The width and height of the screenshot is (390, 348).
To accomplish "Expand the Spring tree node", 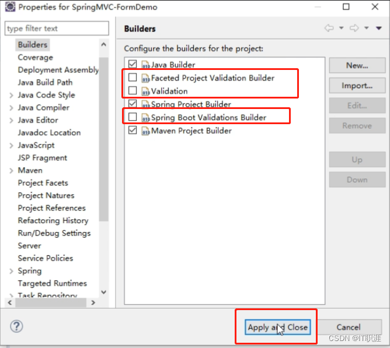I will coord(11,271).
